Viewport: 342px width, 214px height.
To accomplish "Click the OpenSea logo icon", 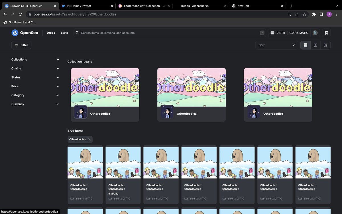I will tap(15, 33).
